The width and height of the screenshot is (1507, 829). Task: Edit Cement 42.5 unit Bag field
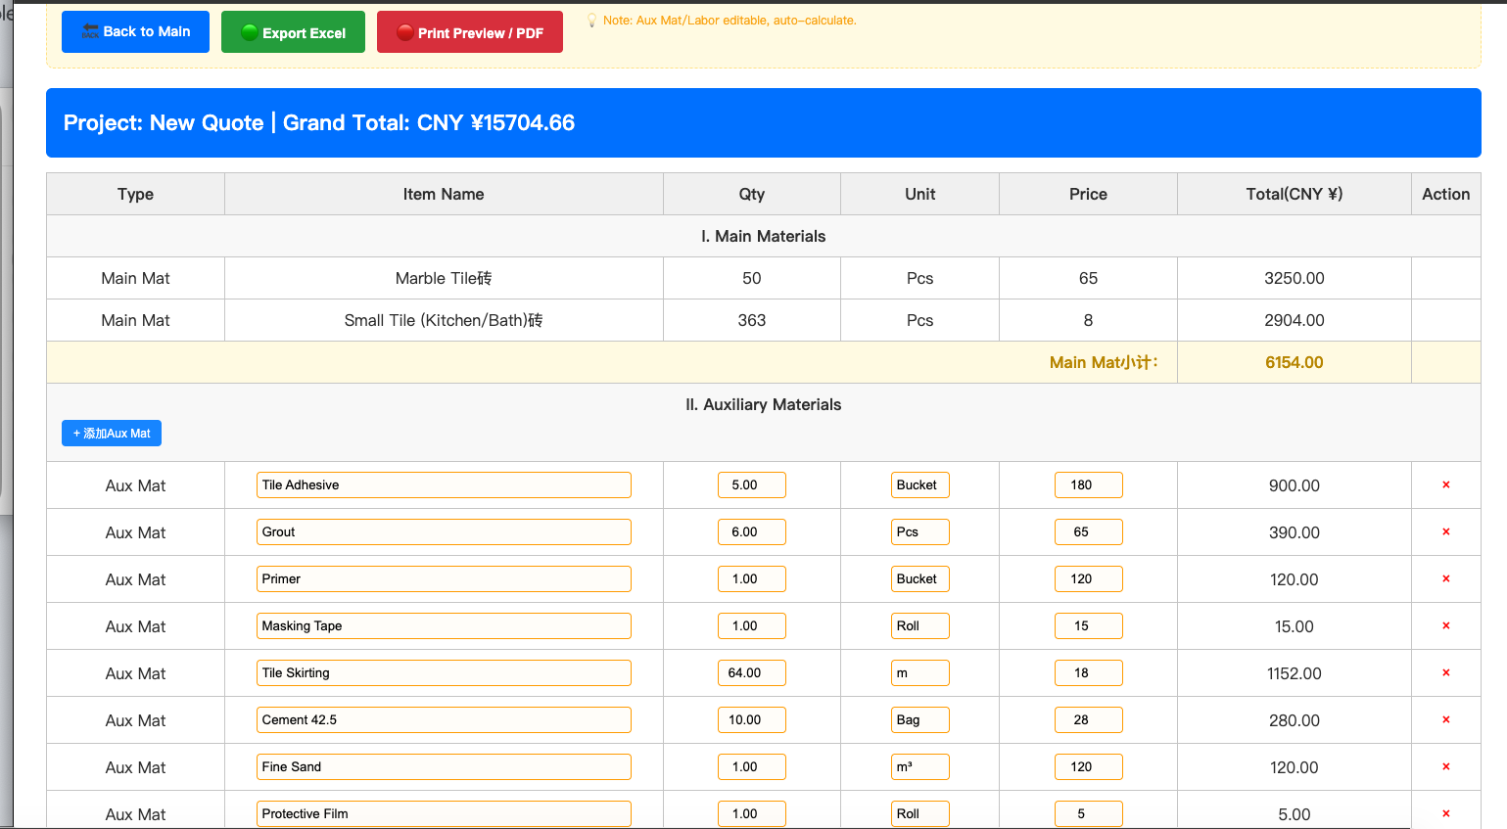pos(920,720)
